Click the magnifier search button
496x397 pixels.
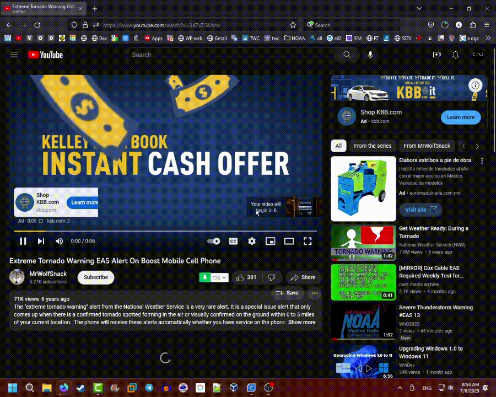[347, 55]
